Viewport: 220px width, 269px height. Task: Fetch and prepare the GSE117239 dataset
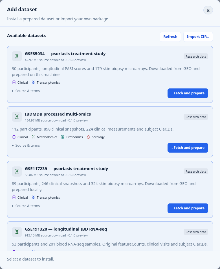point(188,208)
